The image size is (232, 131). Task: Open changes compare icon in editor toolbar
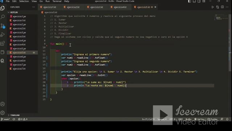point(217,7)
